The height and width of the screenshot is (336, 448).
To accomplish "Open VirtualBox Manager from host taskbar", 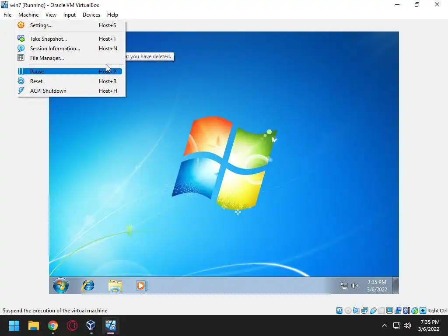I will (x=91, y=325).
